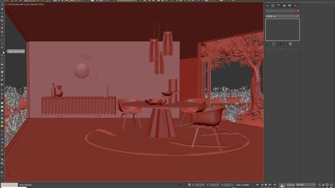This screenshot has width=335, height=188.
Task: Click the X coordinate field in status bar
Action: (x=199, y=185)
